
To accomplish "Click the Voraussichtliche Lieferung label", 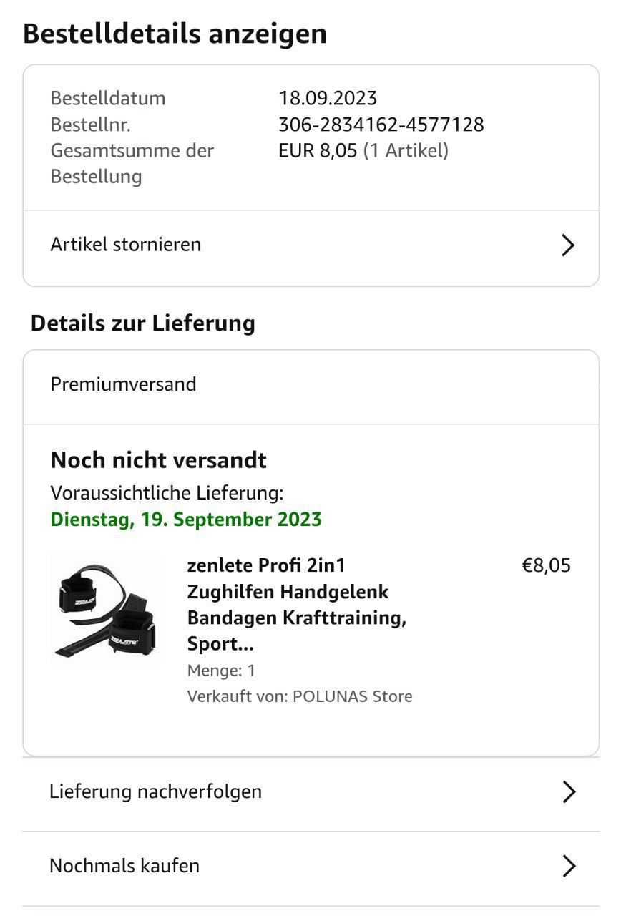I will [x=167, y=493].
